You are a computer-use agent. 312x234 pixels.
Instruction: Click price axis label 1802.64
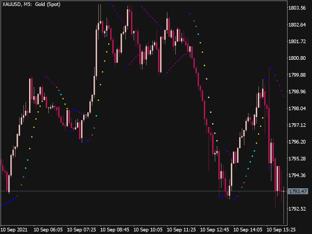coord(297,24)
